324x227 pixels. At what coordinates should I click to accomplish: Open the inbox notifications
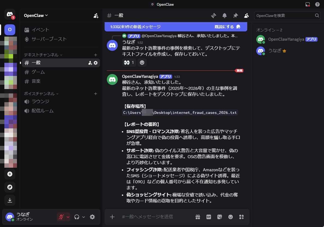pos(224,16)
